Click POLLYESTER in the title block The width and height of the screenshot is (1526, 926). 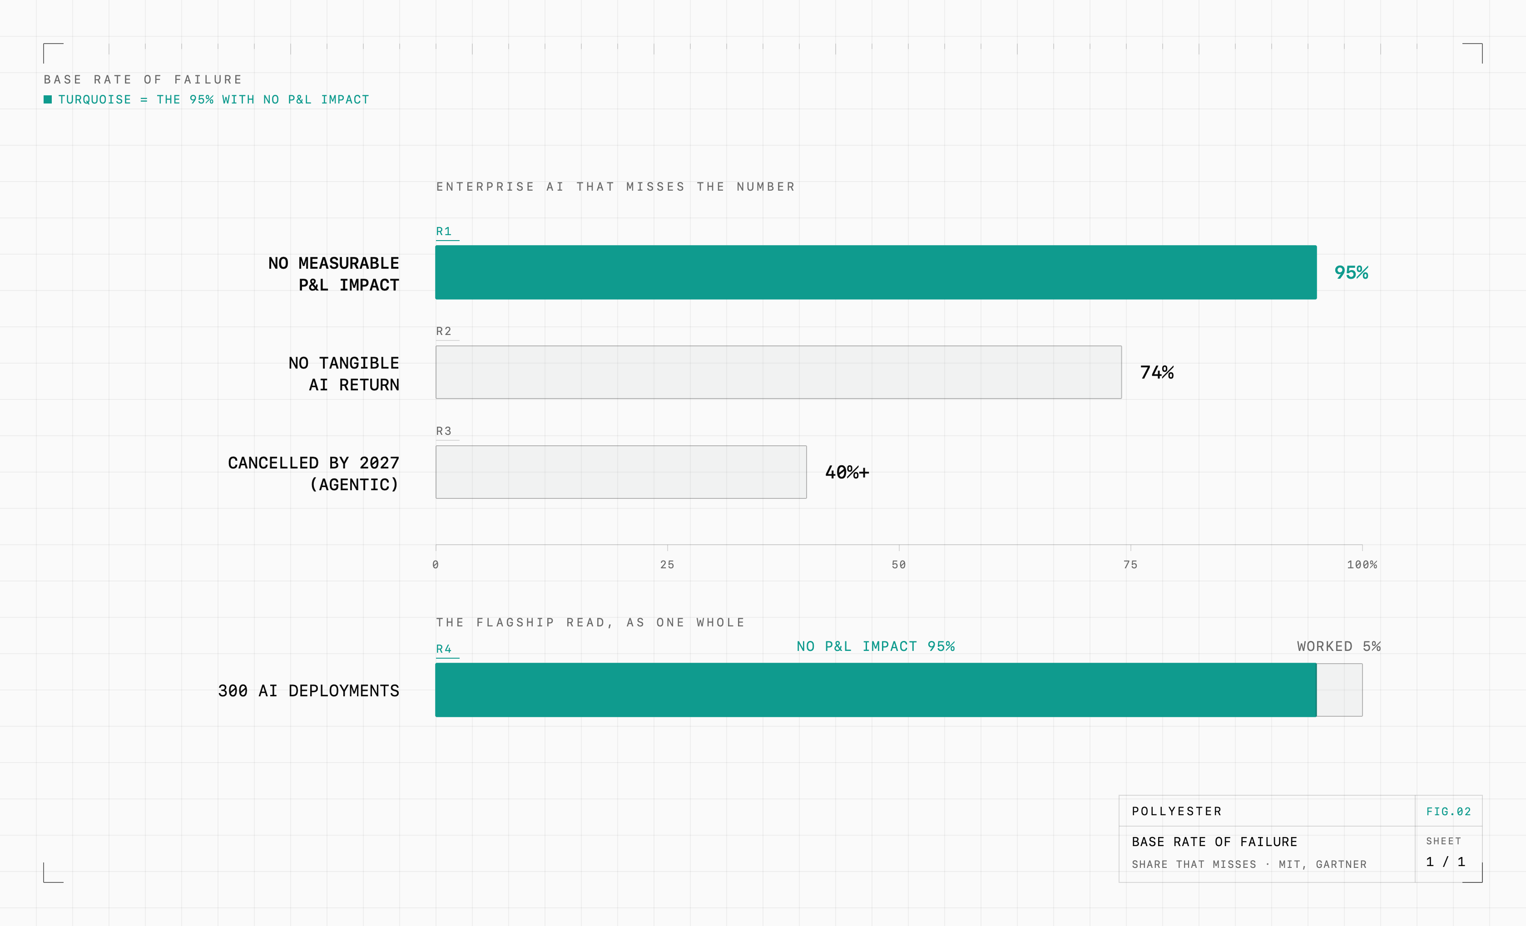pos(1177,812)
